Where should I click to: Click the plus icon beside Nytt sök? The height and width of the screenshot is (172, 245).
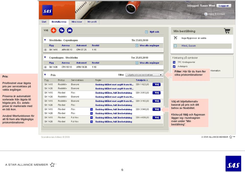[146, 32]
